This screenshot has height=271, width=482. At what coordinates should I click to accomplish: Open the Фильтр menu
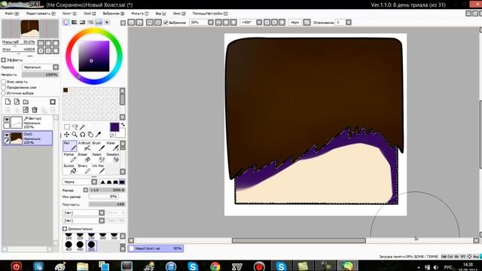click(139, 14)
